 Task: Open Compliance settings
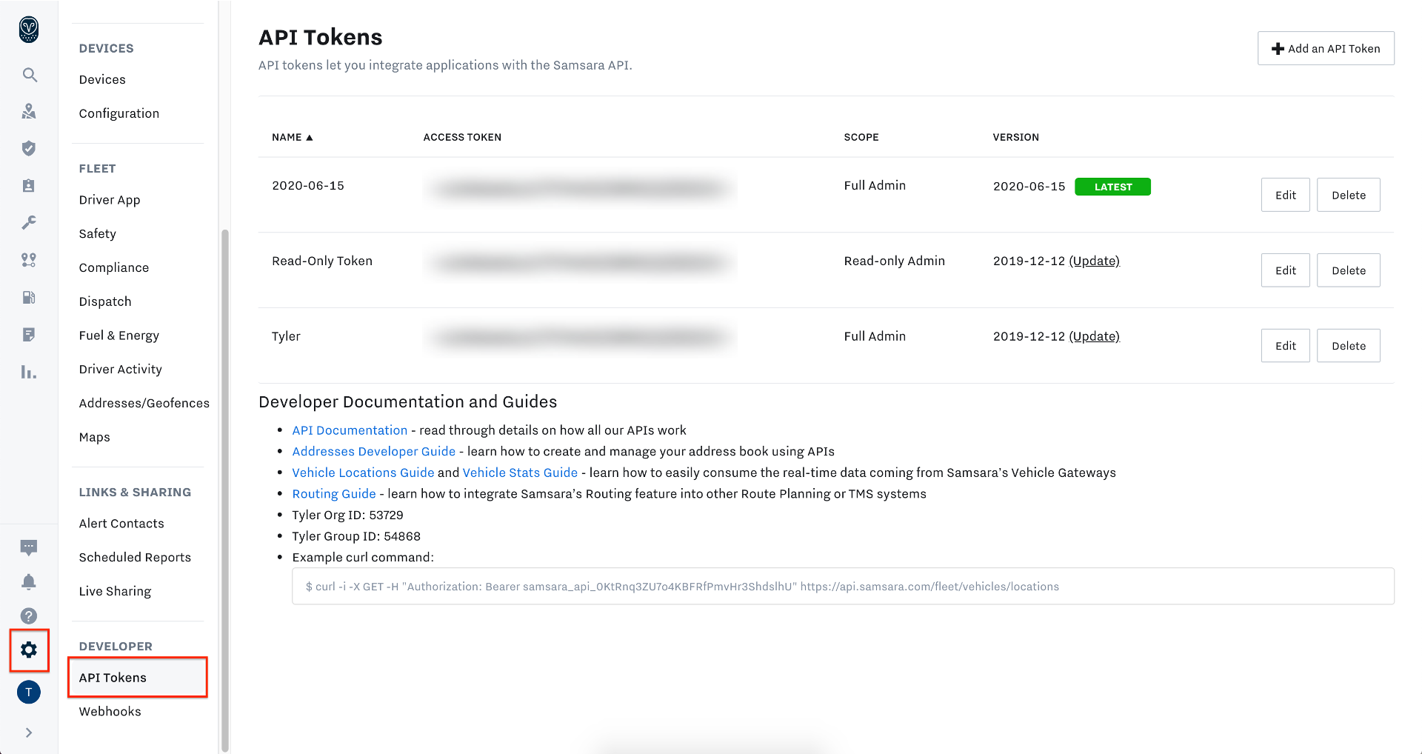(x=114, y=267)
